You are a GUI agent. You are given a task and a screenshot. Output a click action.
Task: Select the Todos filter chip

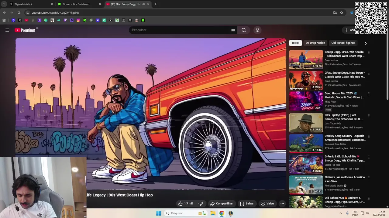click(x=295, y=43)
